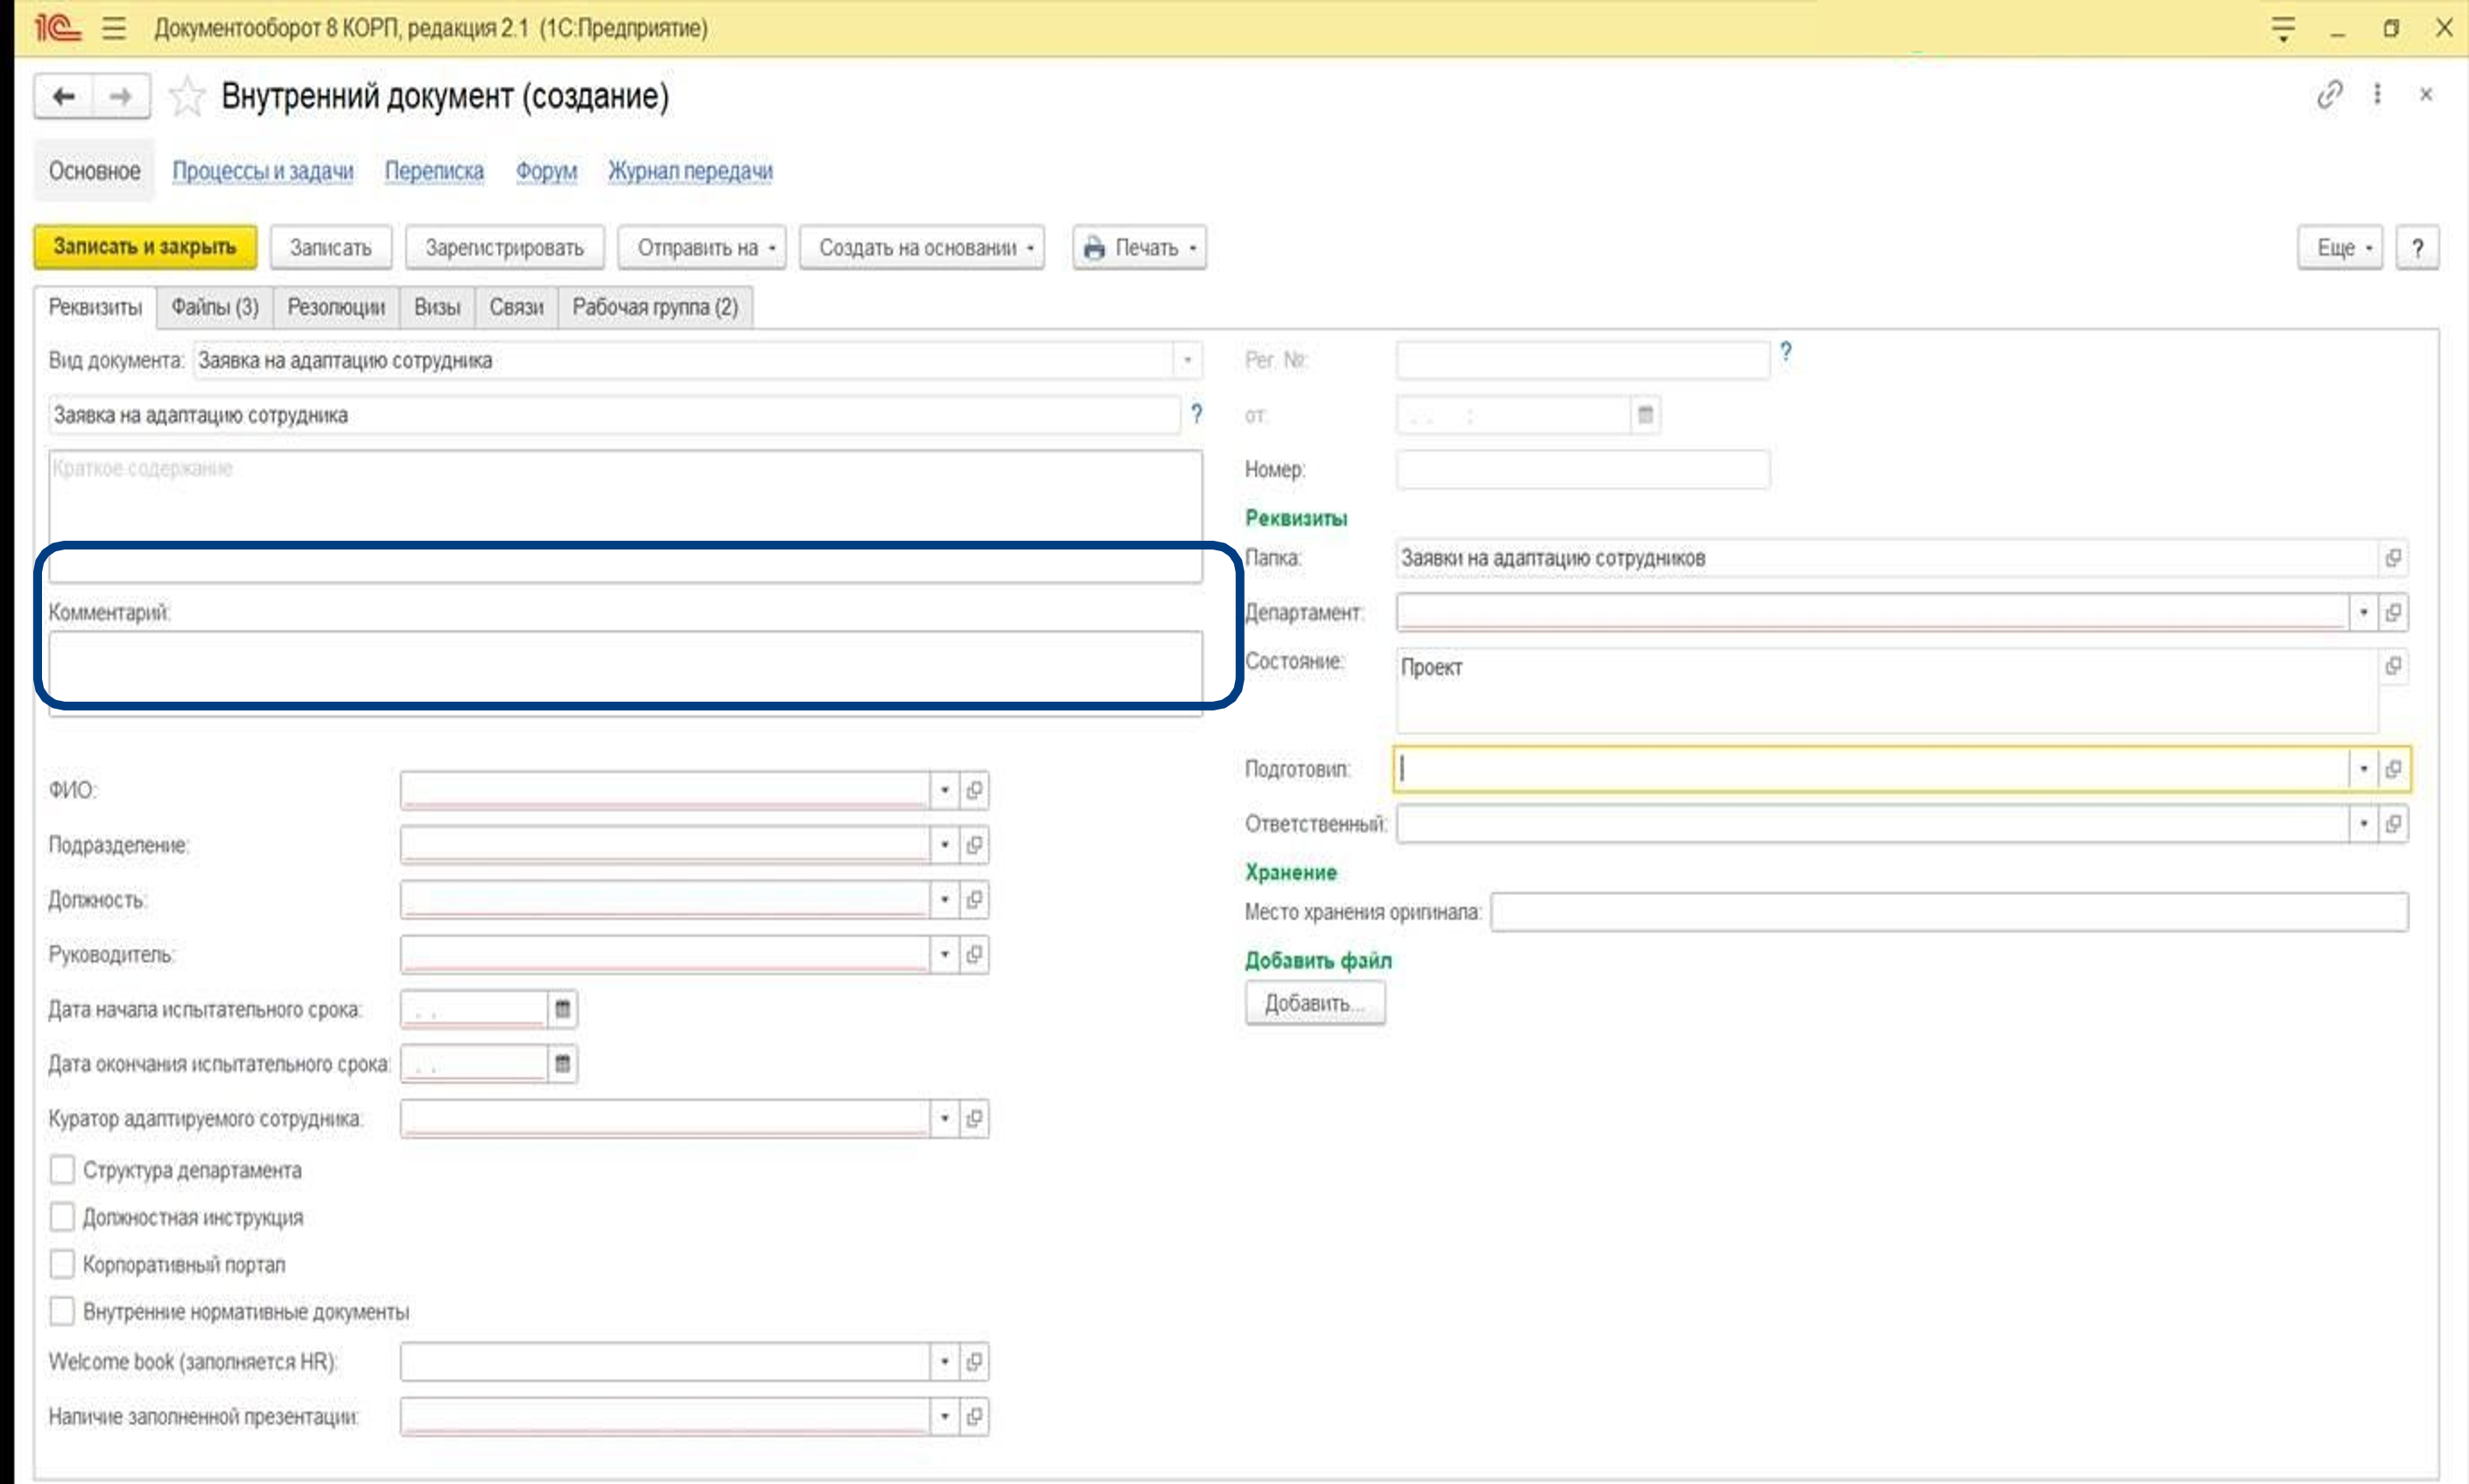2469x1484 pixels.
Task: Open the Подразделение field linked item icon
Action: coord(974,845)
